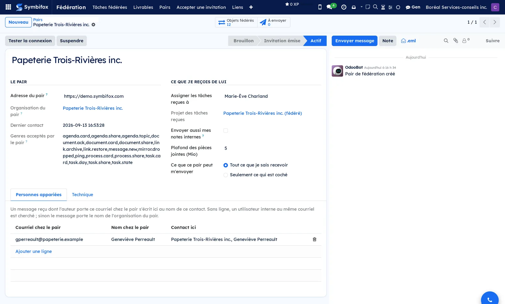
Task: Open Papeterie Trois-Rivières inc. organisation link
Action: coord(93,108)
